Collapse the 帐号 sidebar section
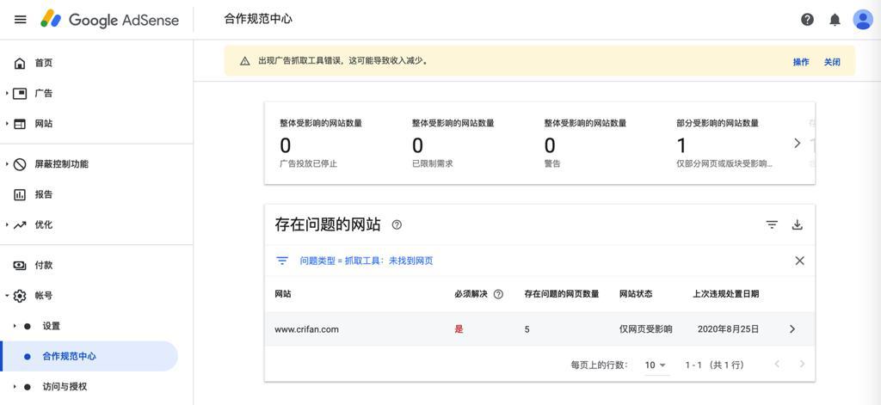Screen dimensions: 881x405 tap(8, 296)
